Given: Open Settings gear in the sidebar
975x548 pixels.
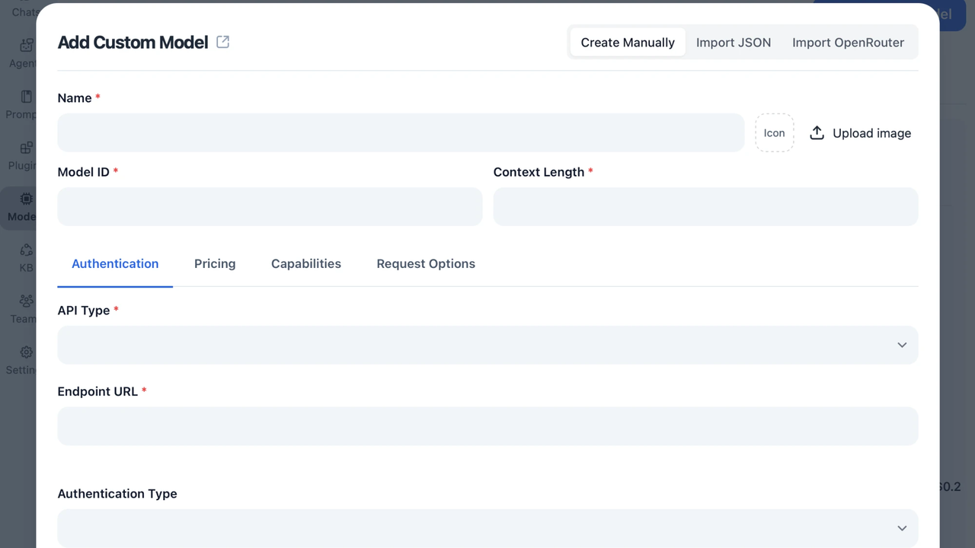Looking at the screenshot, I should click(26, 352).
